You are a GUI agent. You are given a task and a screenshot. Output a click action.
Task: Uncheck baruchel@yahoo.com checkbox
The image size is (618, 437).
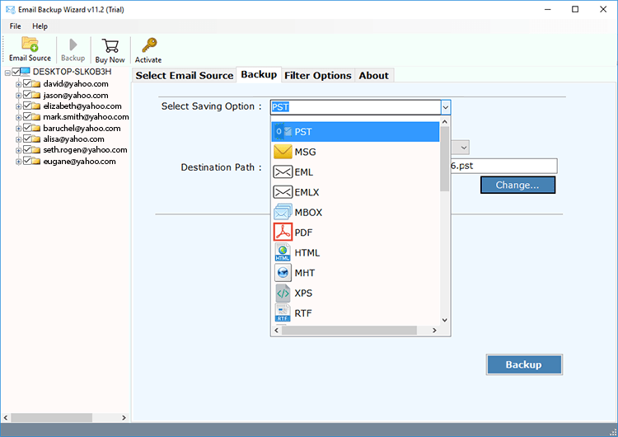click(27, 128)
